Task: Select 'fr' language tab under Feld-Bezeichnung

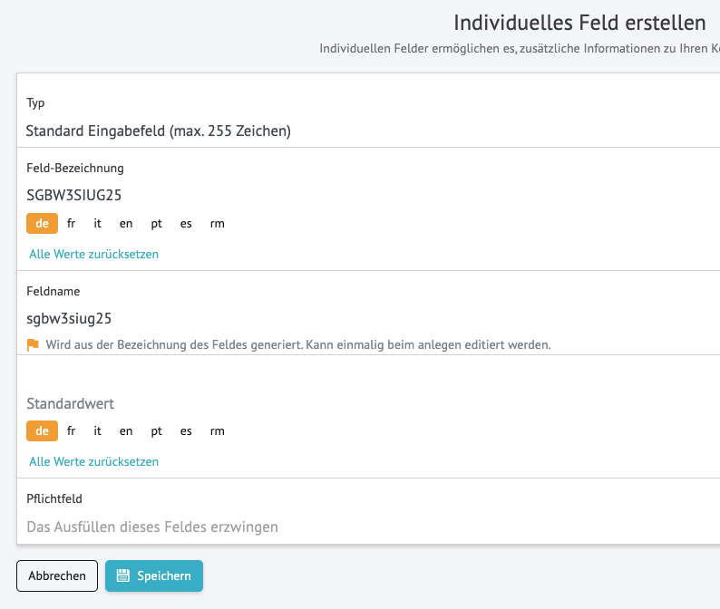Action: [72, 224]
